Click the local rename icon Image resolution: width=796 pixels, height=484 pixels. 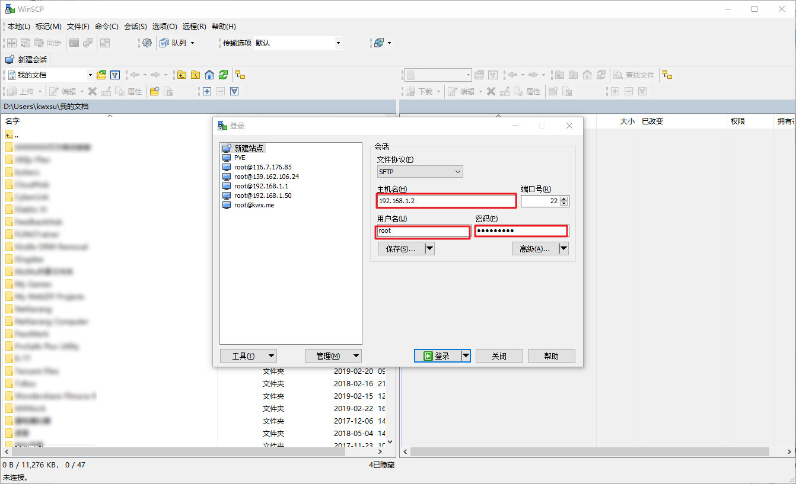click(106, 91)
